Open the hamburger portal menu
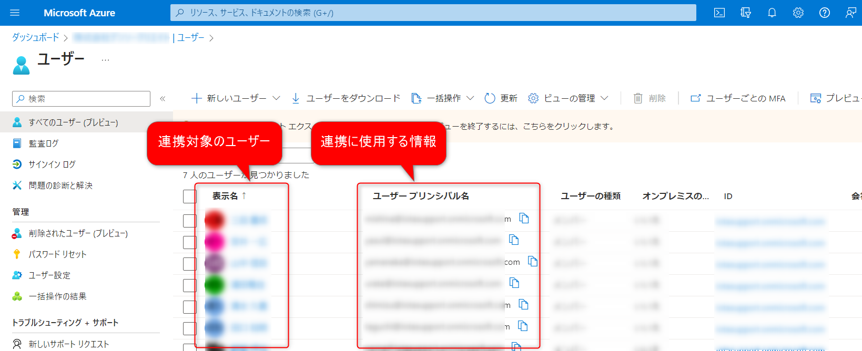The image size is (862, 351). point(15,13)
